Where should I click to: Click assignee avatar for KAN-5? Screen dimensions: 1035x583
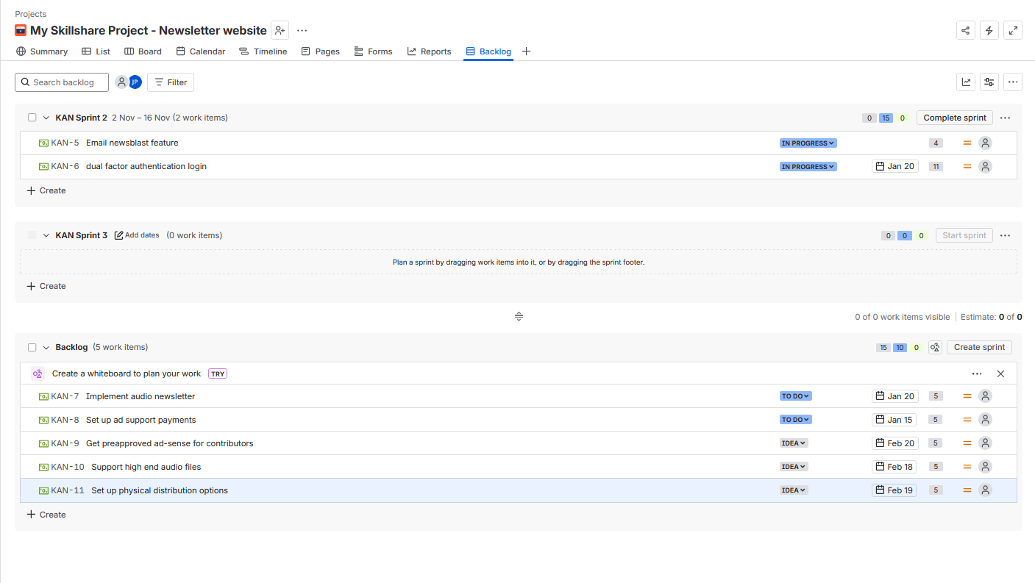(x=986, y=143)
